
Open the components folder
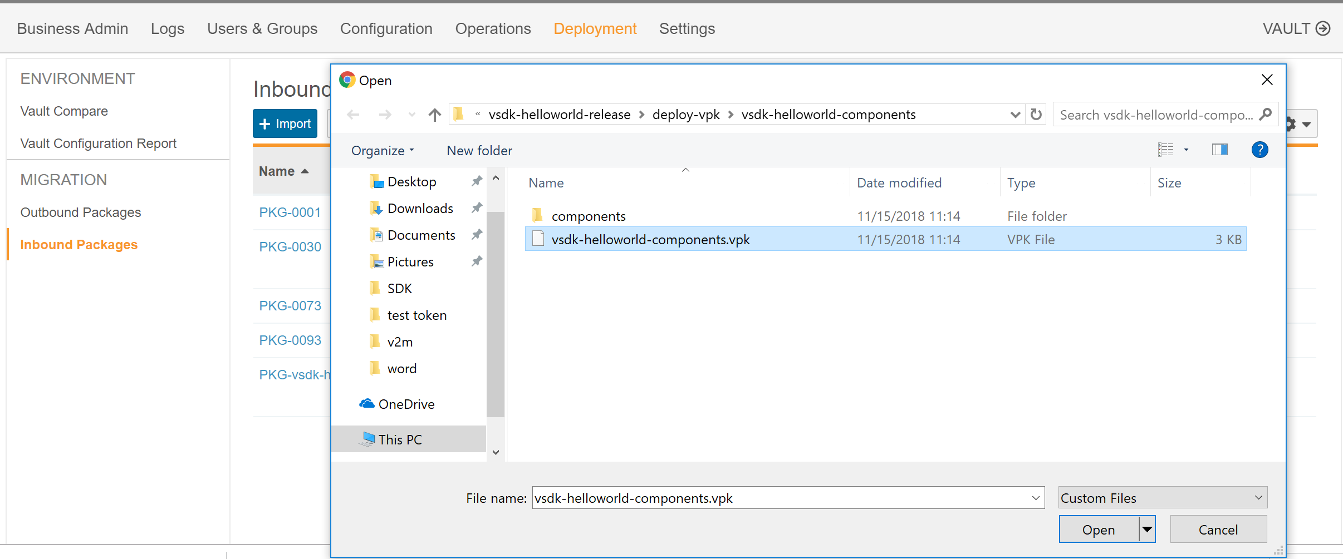point(588,216)
